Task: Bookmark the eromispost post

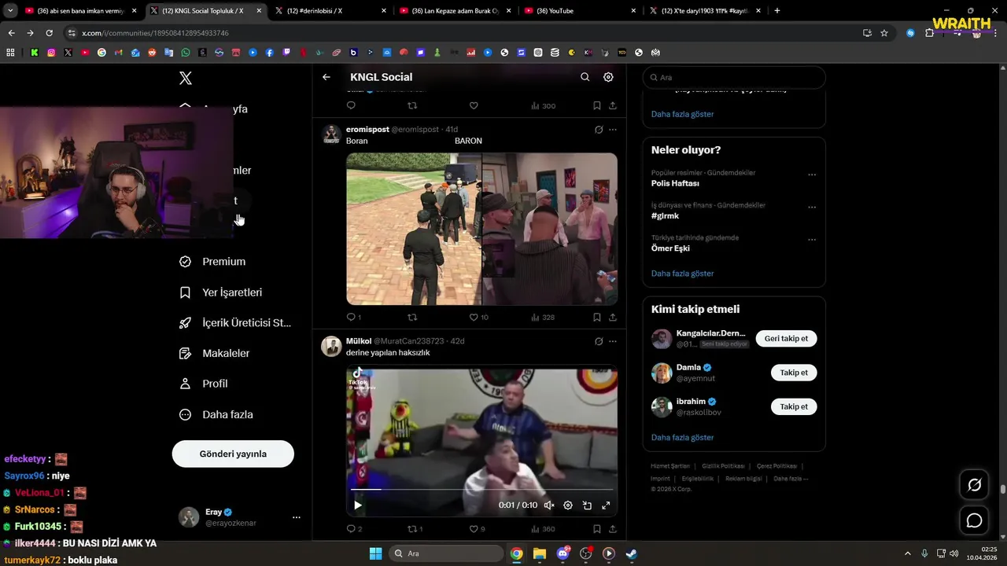Action: click(x=597, y=318)
